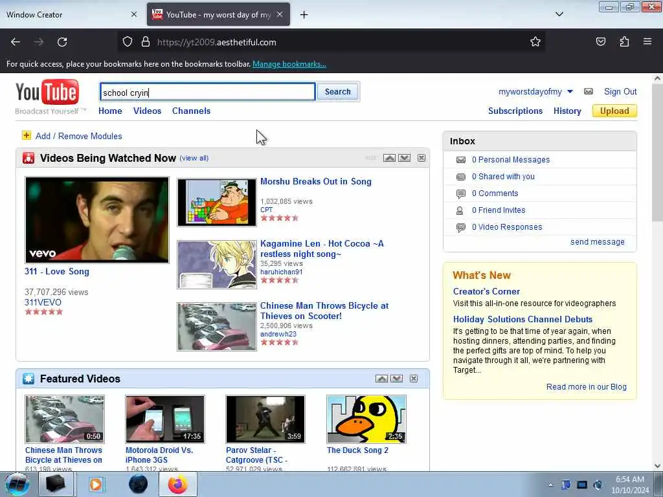Launch Firefox from the taskbar
Viewport: 663px width, 497px height.
click(177, 484)
